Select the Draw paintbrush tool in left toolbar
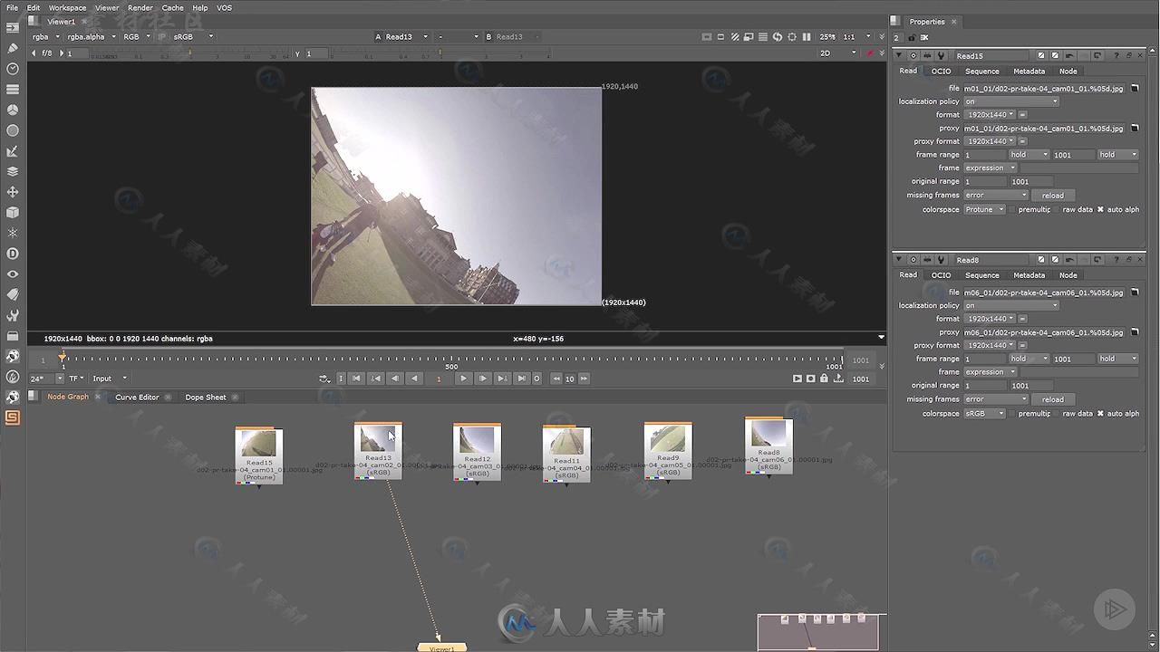 click(13, 48)
